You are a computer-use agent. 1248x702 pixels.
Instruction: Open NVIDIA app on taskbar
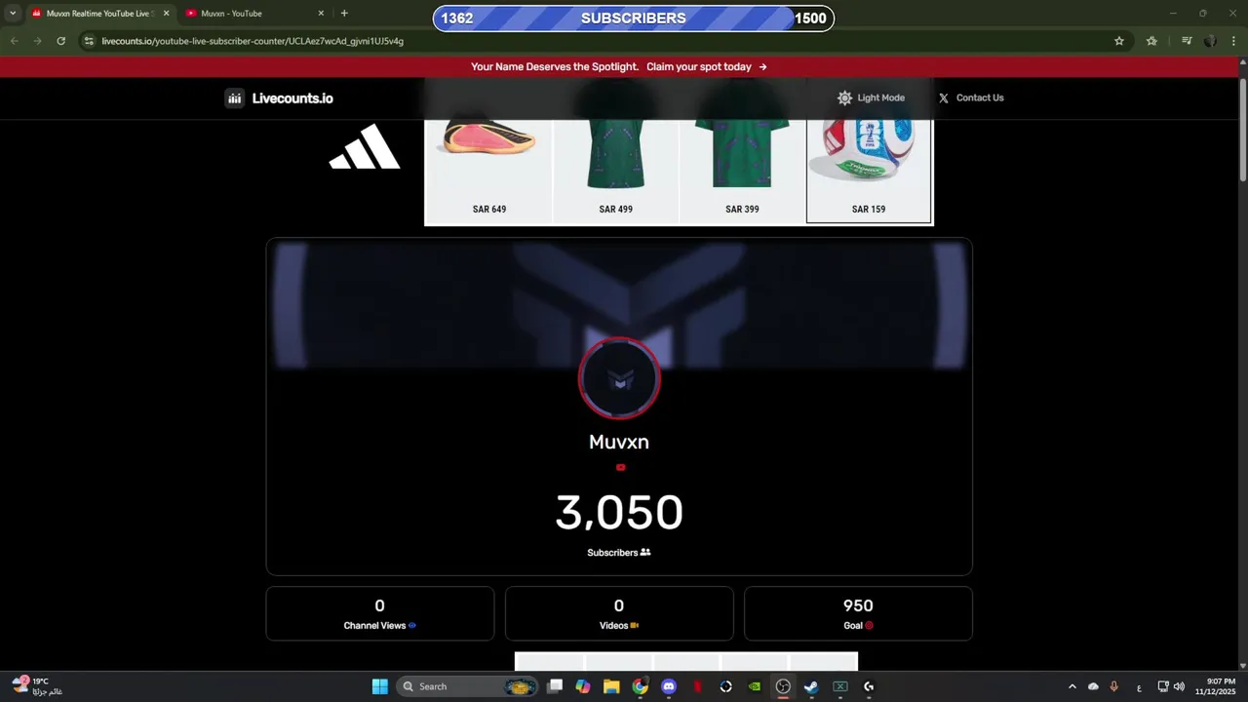[755, 686]
